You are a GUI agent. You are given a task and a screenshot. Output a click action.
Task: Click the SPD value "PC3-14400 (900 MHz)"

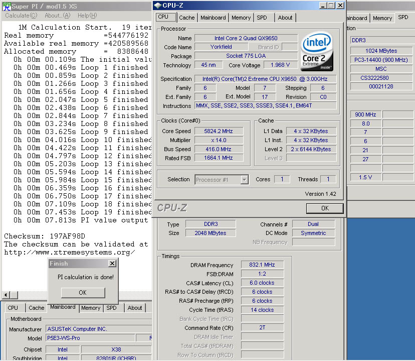[x=381, y=60]
